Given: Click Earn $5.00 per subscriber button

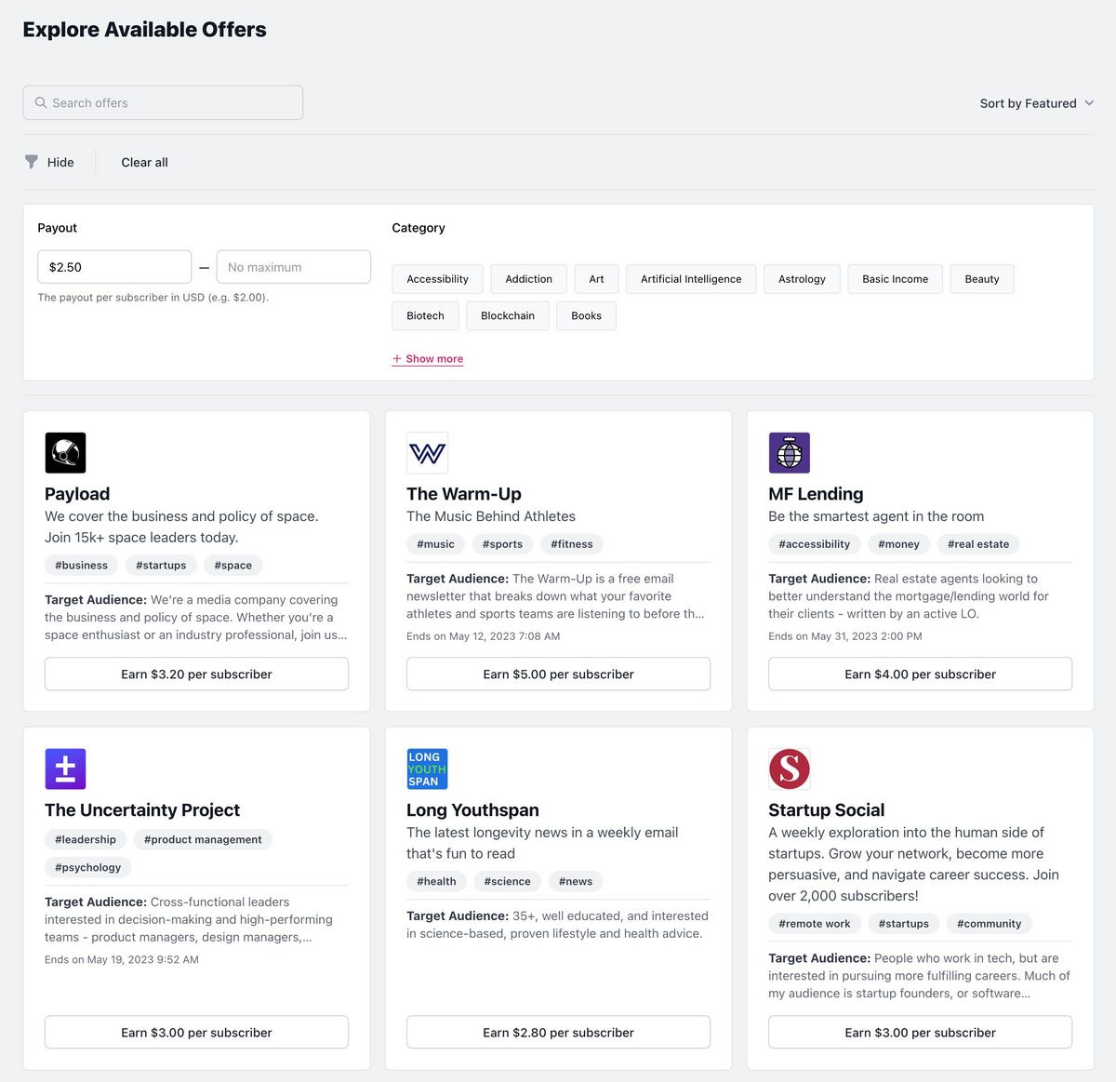Looking at the screenshot, I should pos(558,675).
